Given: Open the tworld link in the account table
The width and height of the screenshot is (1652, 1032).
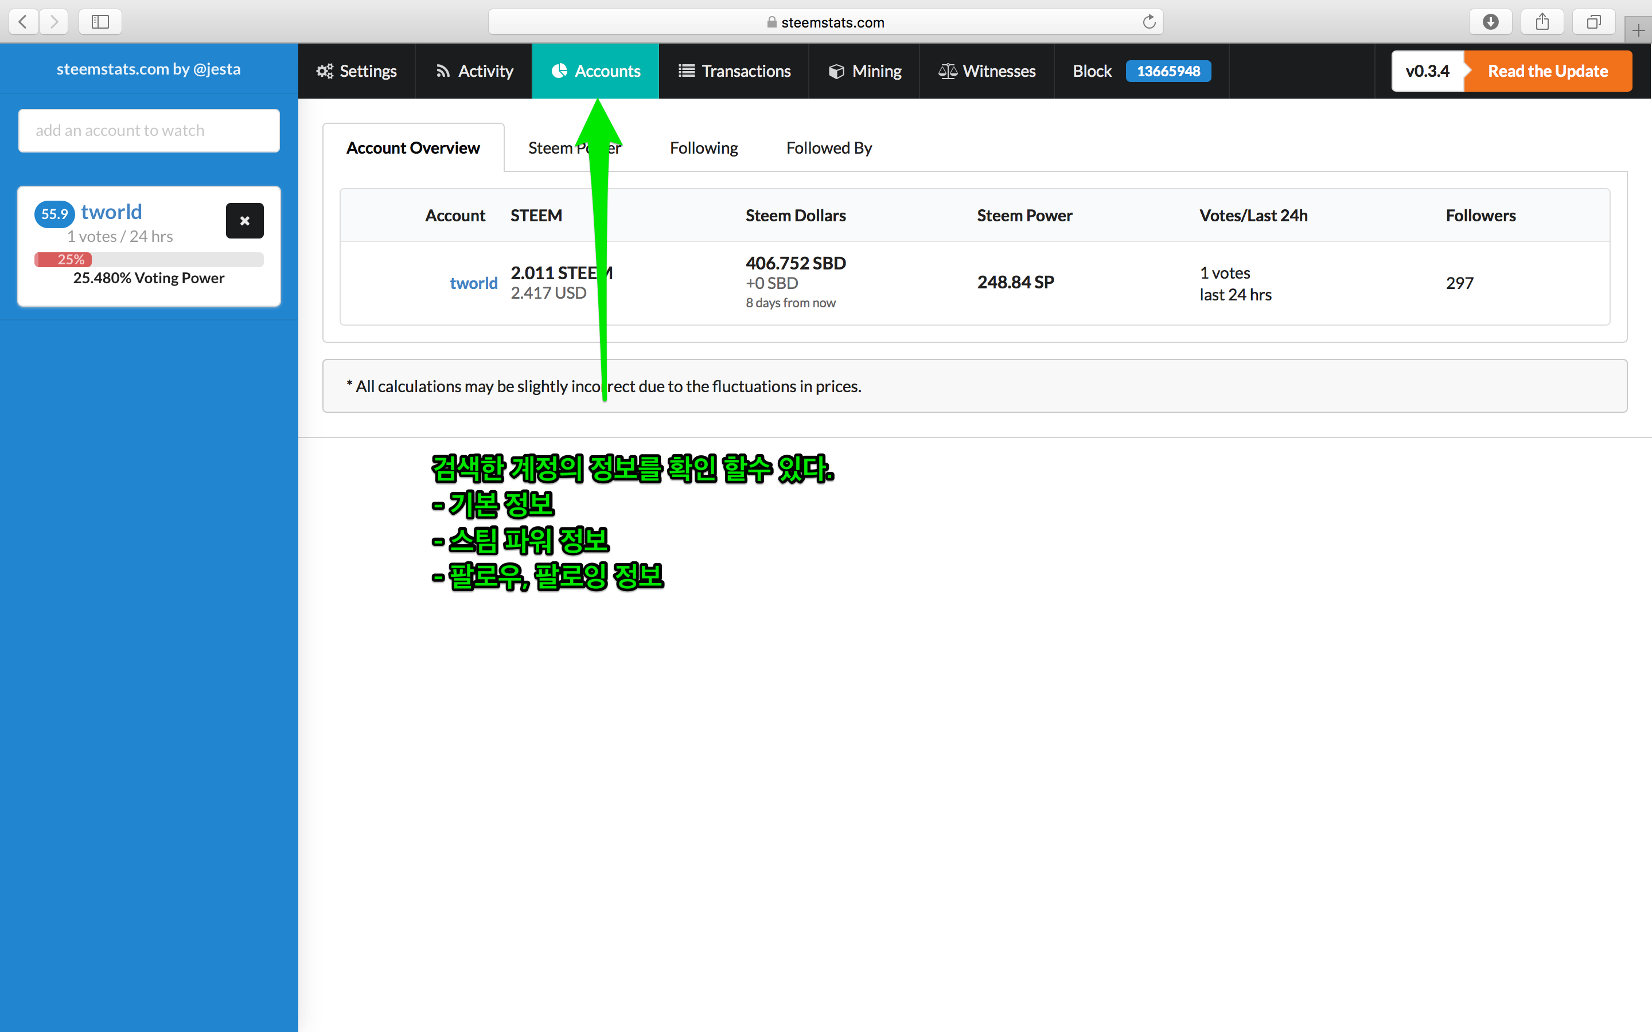Looking at the screenshot, I should (x=473, y=283).
